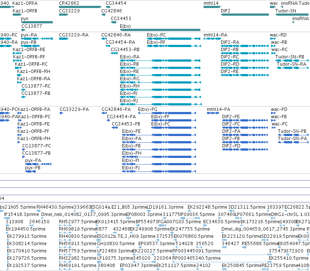Image resolution: width=310 pixels, height=271 pixels.
Task: Select gene label Kaz1-ORFA
Action: [25, 3]
